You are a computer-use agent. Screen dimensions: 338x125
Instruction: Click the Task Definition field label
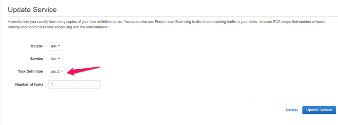(x=30, y=72)
